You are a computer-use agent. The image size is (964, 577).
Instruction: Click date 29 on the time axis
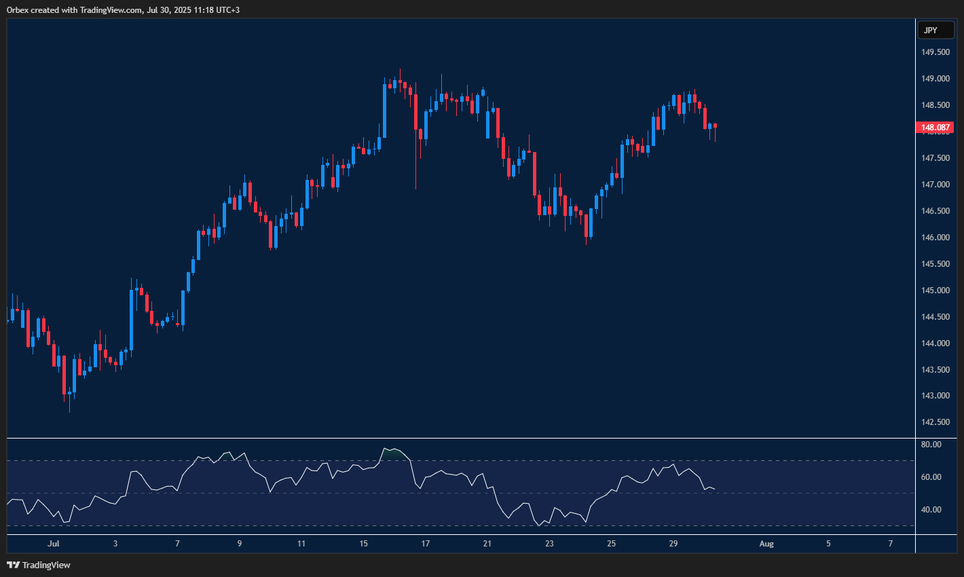click(673, 544)
